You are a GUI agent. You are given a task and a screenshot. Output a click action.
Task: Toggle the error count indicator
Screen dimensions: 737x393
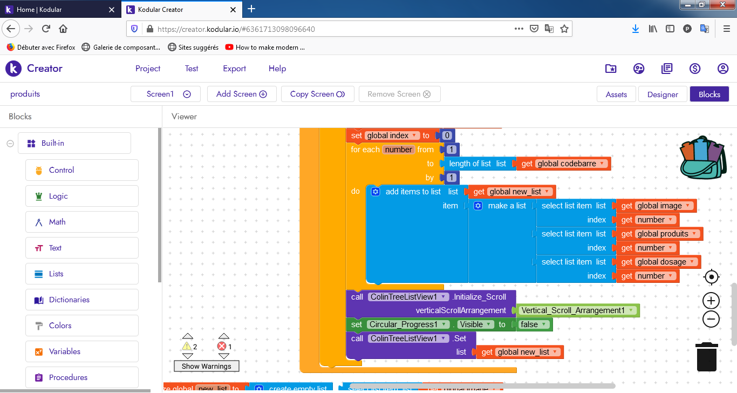tap(224, 347)
